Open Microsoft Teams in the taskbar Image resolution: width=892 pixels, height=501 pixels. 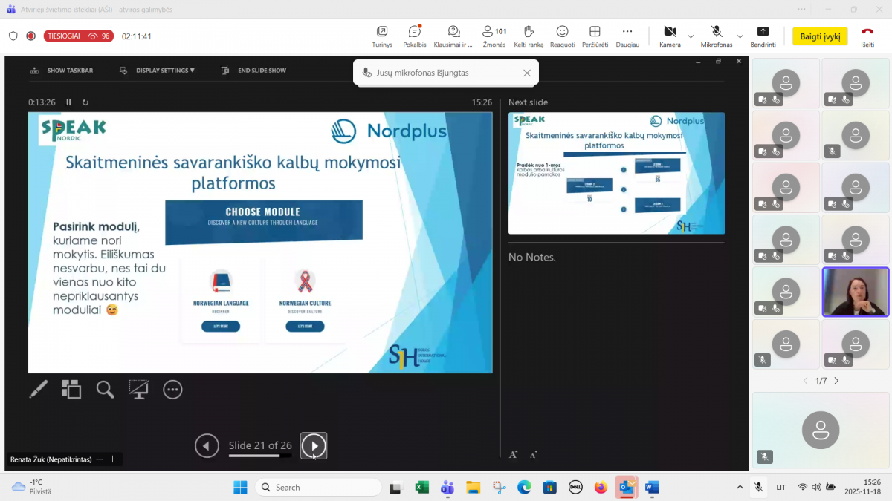447,487
